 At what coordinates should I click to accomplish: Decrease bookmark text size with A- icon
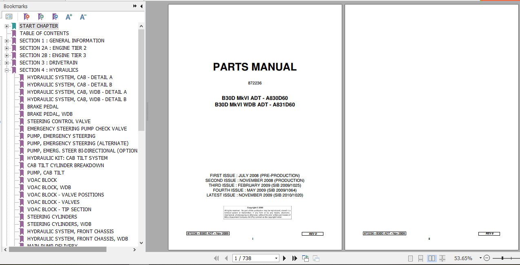pos(82,17)
